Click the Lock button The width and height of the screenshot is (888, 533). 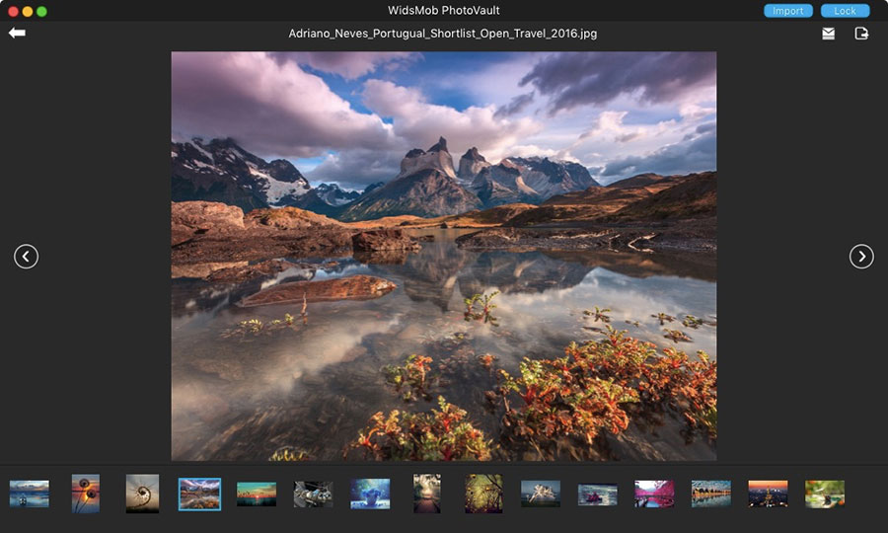tap(845, 11)
